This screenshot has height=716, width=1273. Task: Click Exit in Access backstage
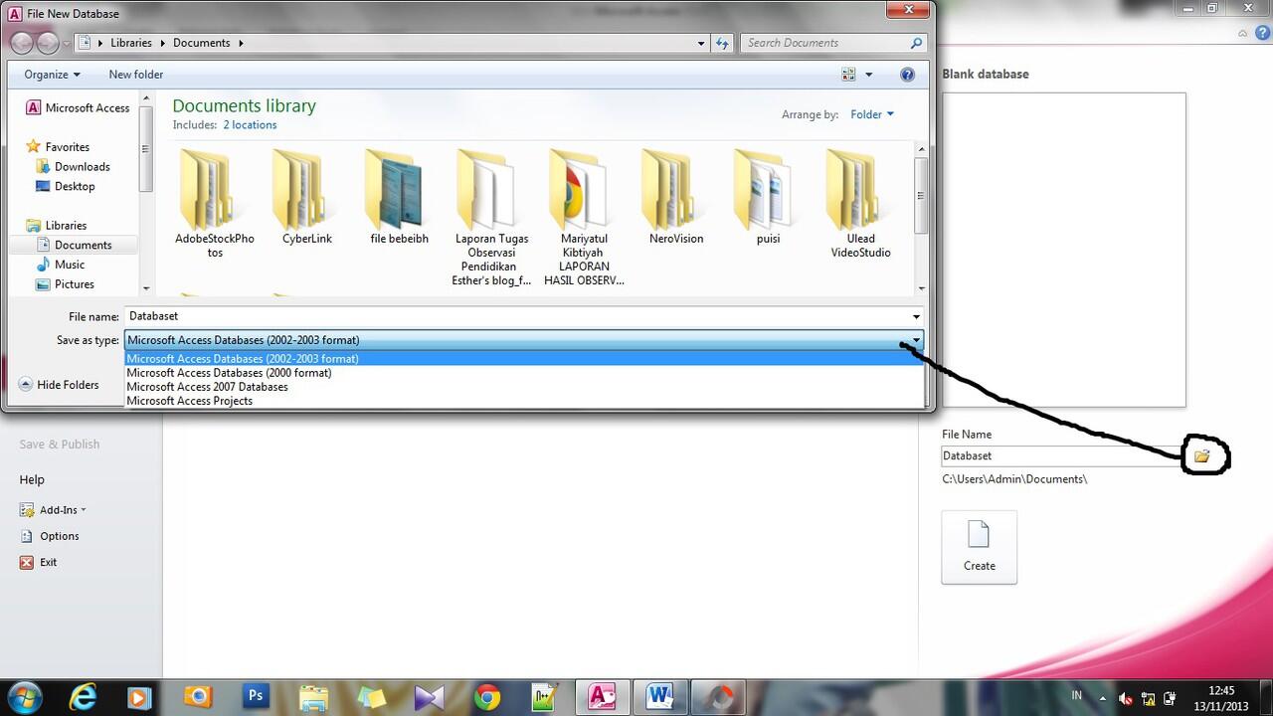pos(39,562)
